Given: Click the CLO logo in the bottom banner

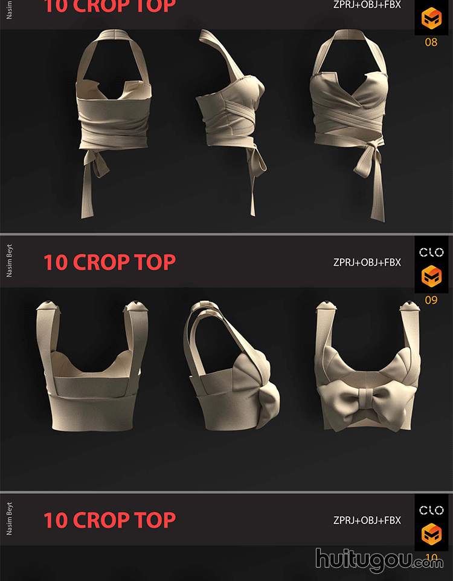Looking at the screenshot, I should (x=431, y=510).
